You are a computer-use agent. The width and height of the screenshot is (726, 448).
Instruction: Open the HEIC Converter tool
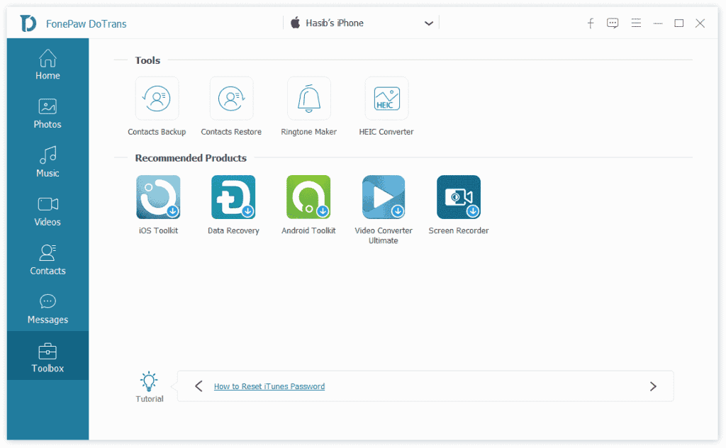click(x=386, y=98)
